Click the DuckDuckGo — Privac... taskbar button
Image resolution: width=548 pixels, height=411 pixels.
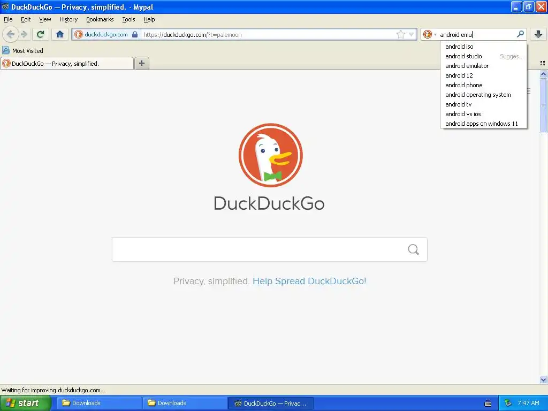271,403
